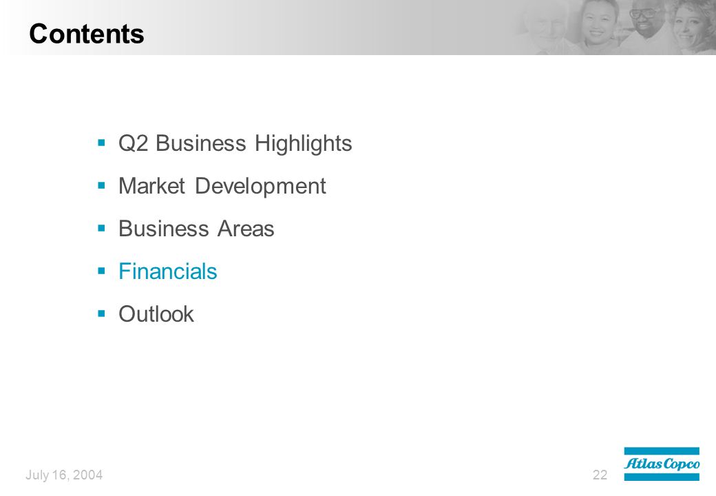
Task: Click the word Development in second bullet
Action: (x=260, y=186)
